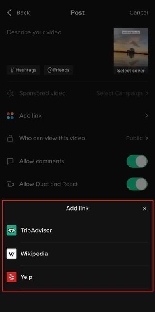
Task: Click the padlock privacy icon
Action: 10,138
